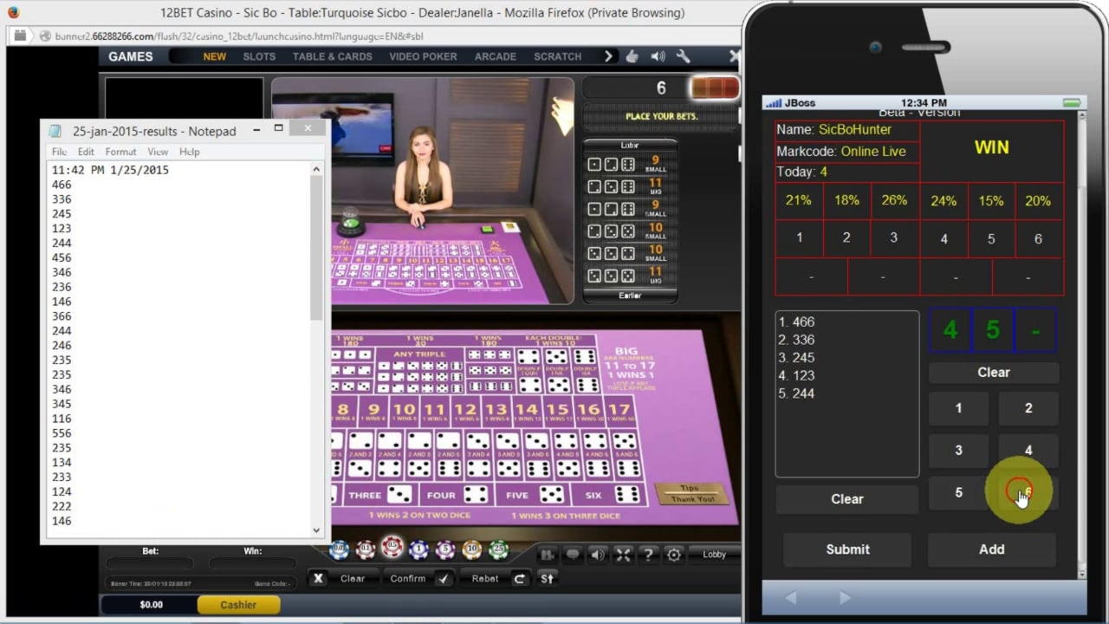Tap keypad number 4 in phone app
Viewport: 1109px width, 624px height.
coord(1028,451)
